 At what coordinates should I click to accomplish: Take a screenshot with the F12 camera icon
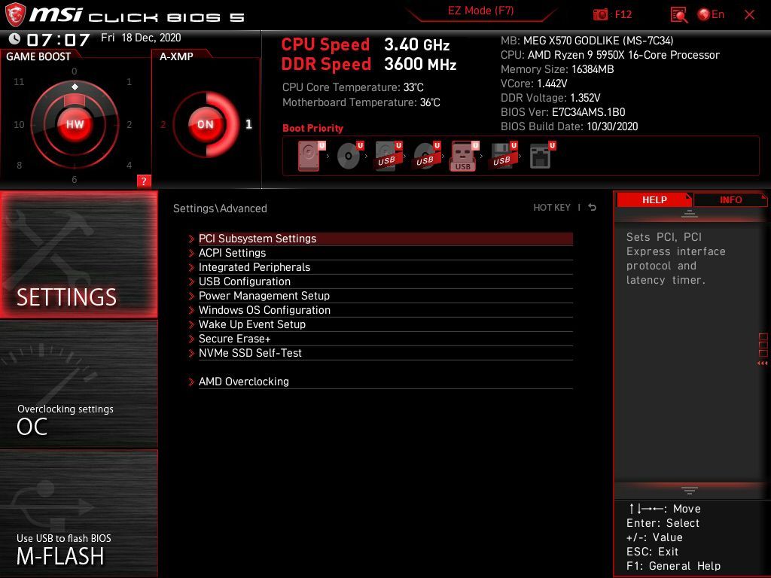click(x=600, y=15)
